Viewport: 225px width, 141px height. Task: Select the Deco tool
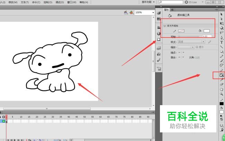[x=222, y=65]
